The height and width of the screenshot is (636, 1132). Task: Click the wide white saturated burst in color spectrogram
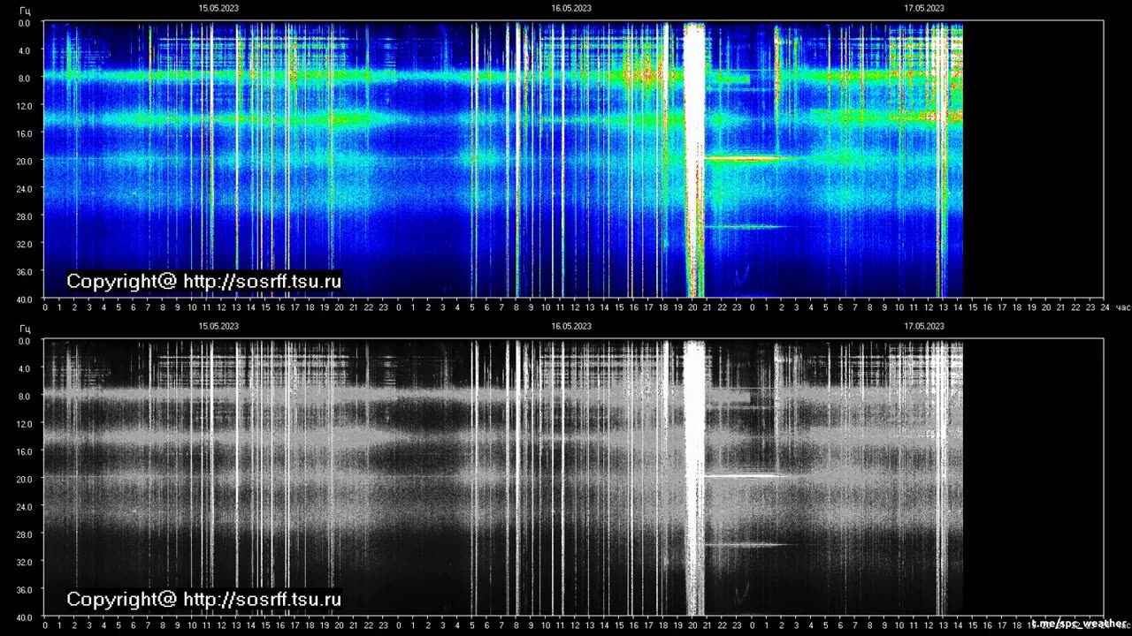[x=694, y=160]
